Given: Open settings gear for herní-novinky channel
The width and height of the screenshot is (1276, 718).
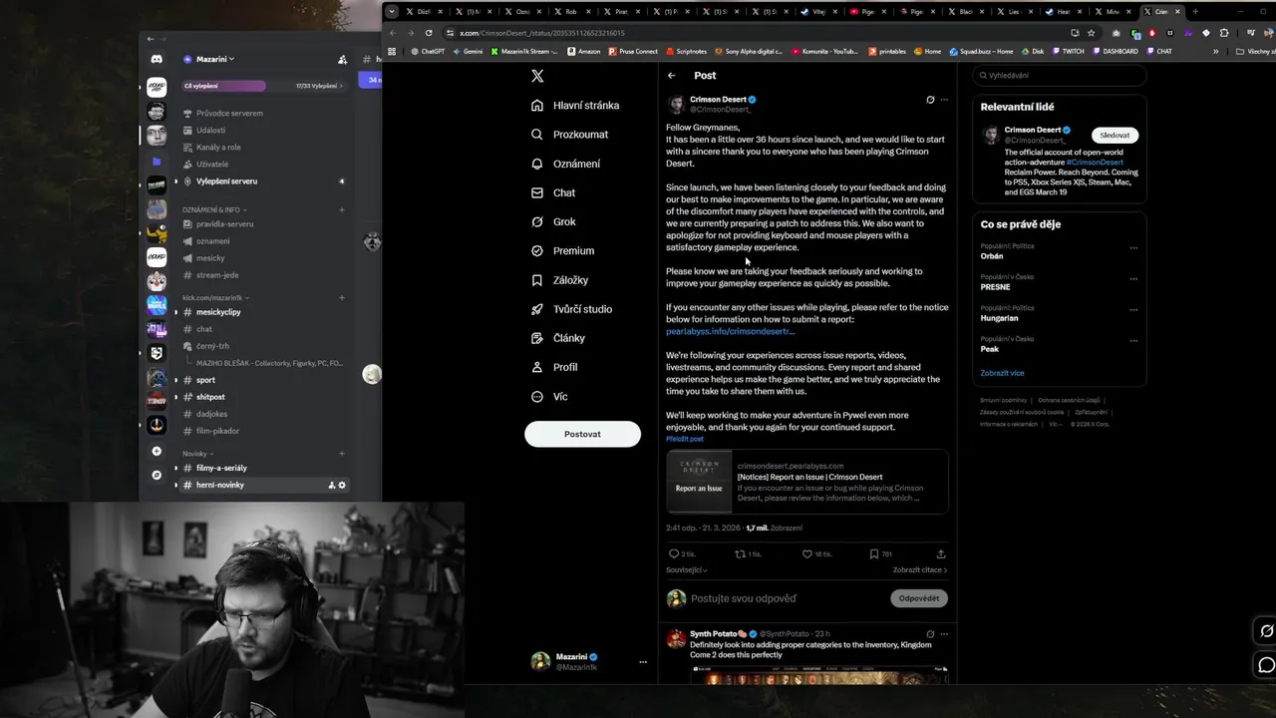Looking at the screenshot, I should pos(342,485).
